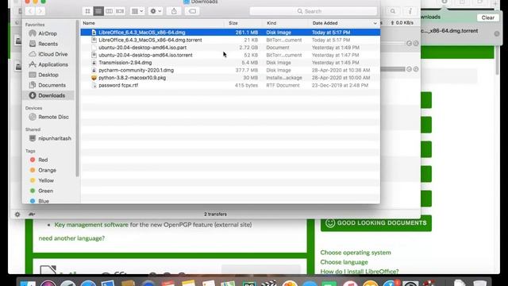Toggle Date Added sort direction chevron
508x286 pixels.
tap(375, 23)
